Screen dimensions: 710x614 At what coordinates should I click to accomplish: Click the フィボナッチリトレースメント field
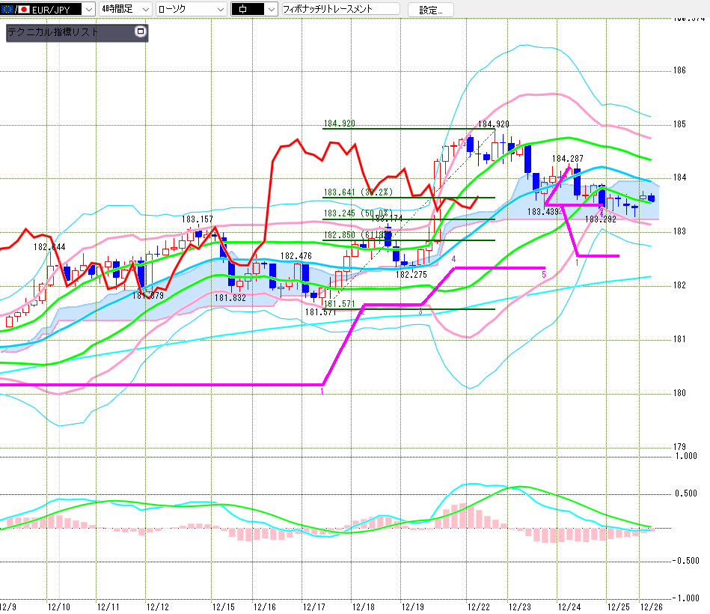coord(340,9)
